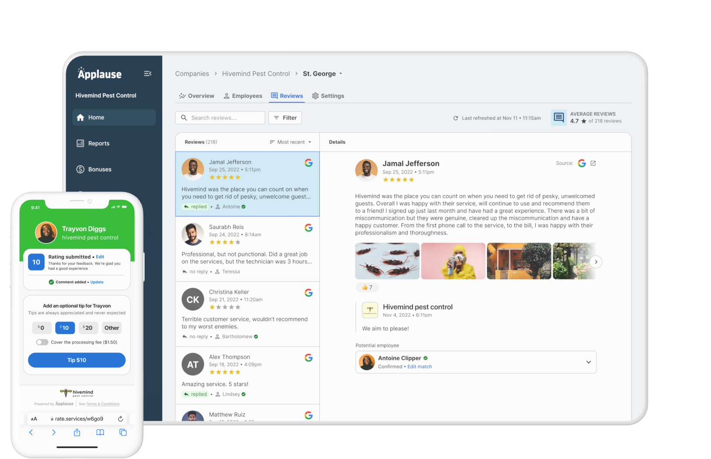Screen dimensions: 711x459
Task: Click replied tag on Jamal Jefferson review
Action: [x=195, y=207]
